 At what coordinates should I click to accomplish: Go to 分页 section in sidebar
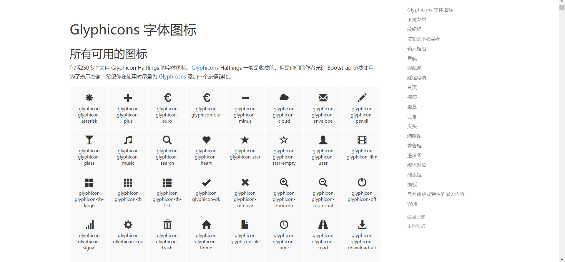click(412, 87)
